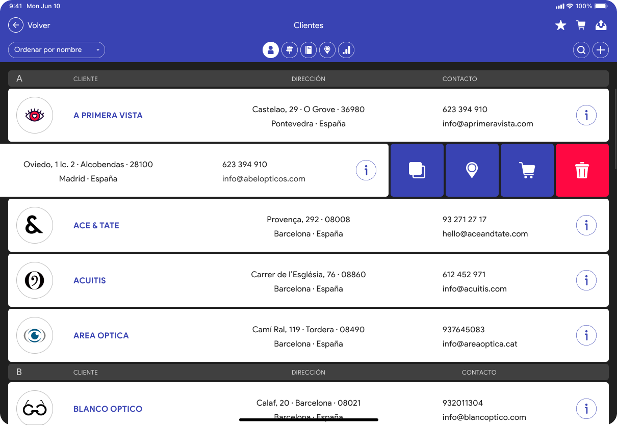617x425 pixels.
Task: Open client A PRIMERA VISTA
Action: (x=108, y=115)
